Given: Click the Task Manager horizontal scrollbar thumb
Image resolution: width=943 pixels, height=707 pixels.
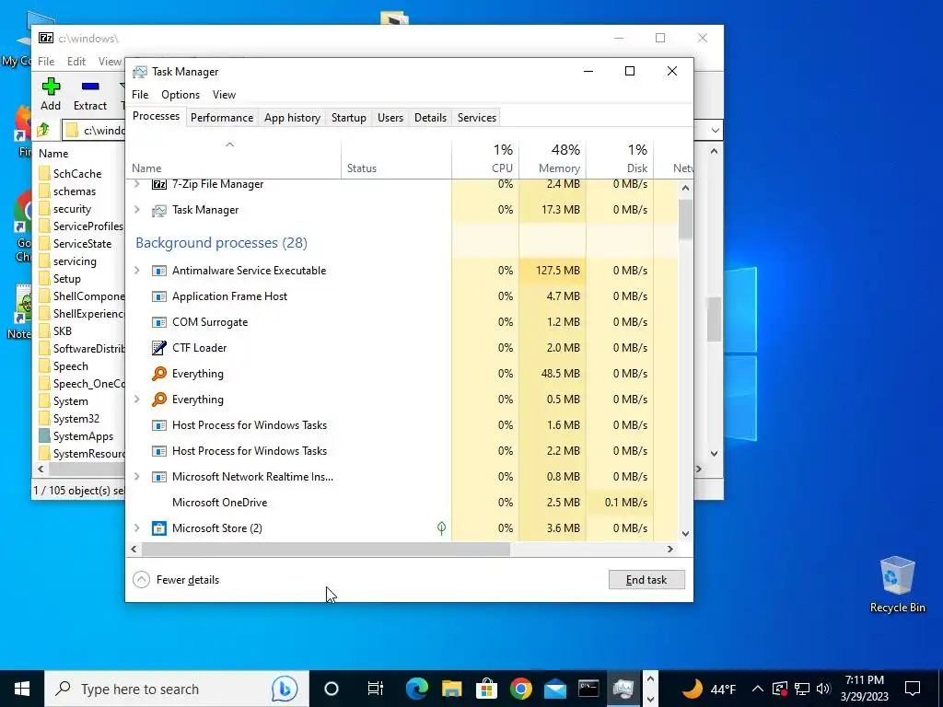Looking at the screenshot, I should (326, 549).
